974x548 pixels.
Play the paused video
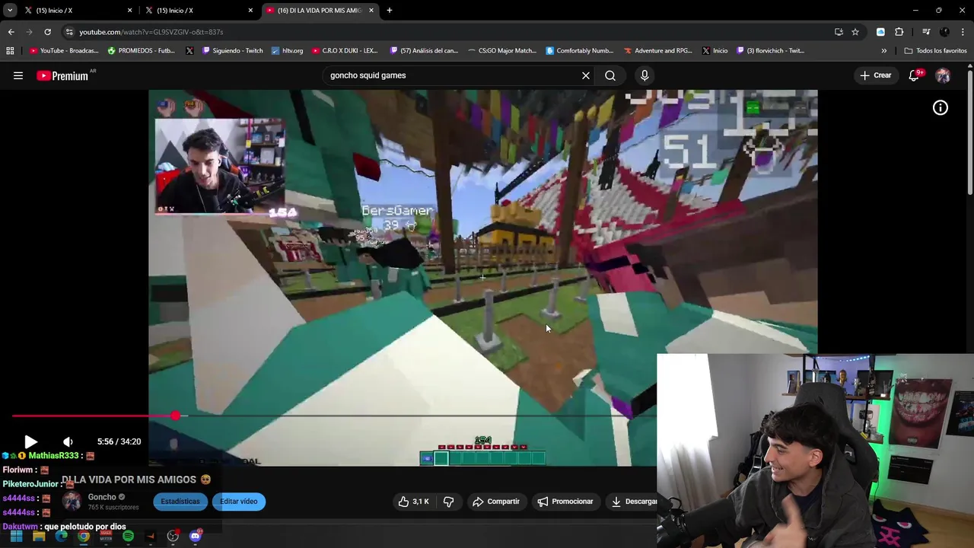tap(30, 441)
